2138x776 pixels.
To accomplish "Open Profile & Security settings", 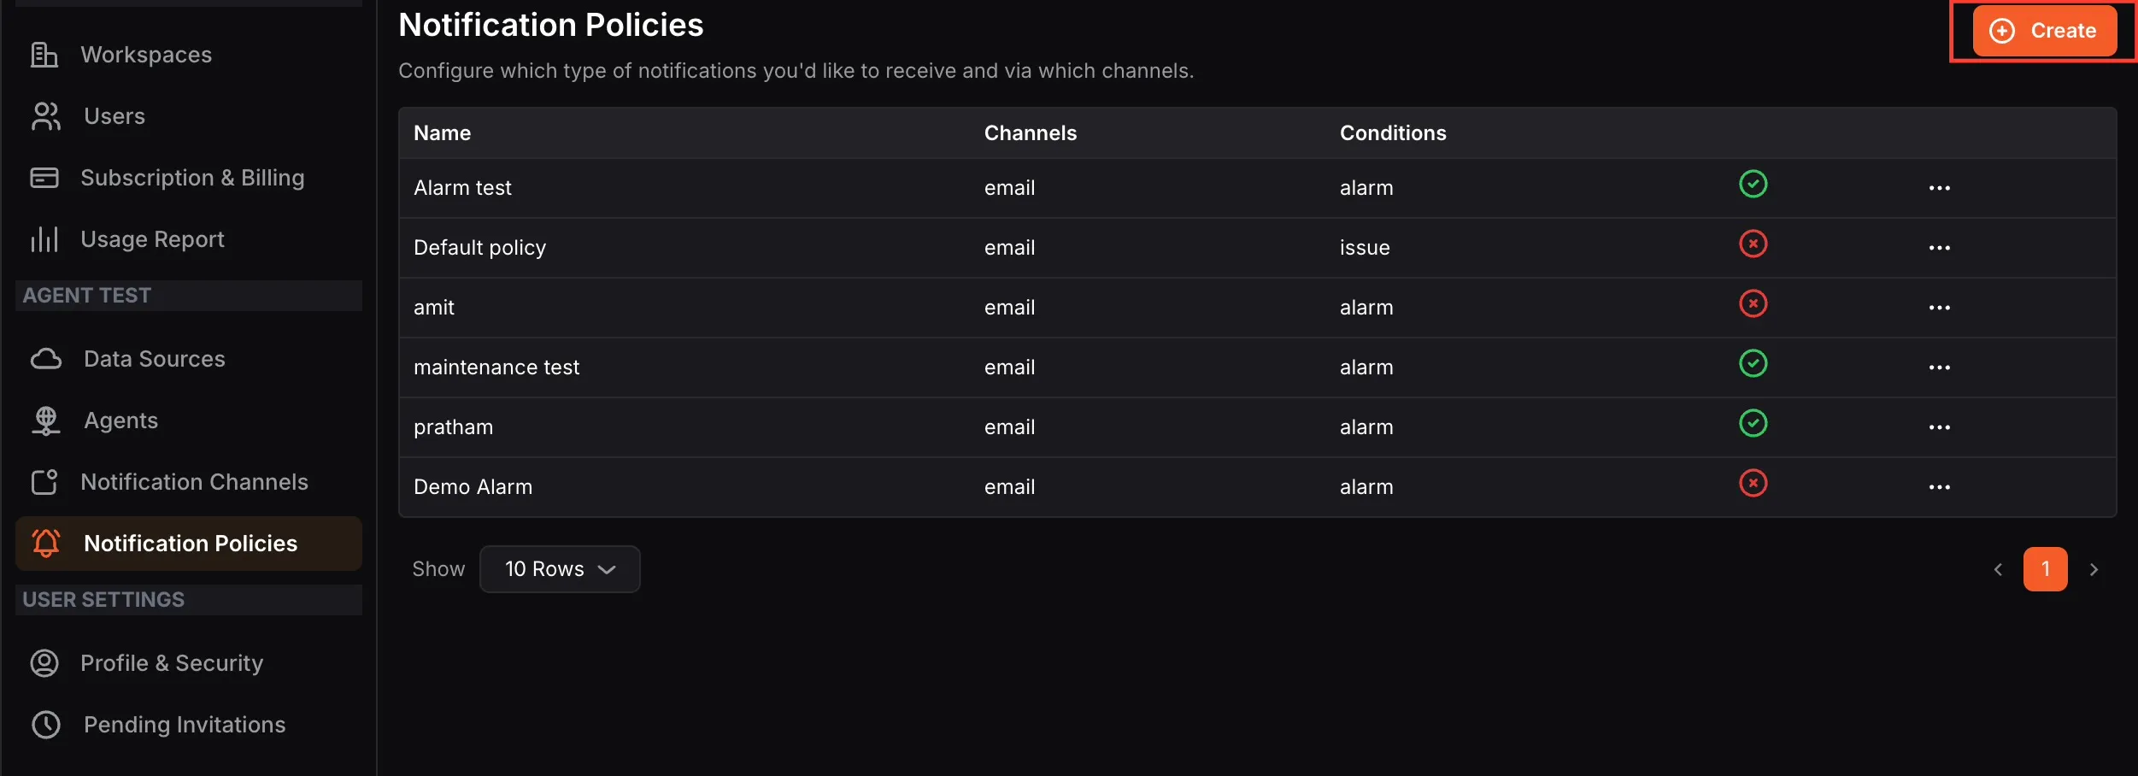I will (x=172, y=663).
